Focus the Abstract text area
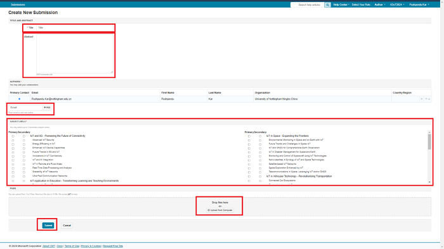Image resolution: width=444 pixels, height=249 pixels. pos(75,54)
